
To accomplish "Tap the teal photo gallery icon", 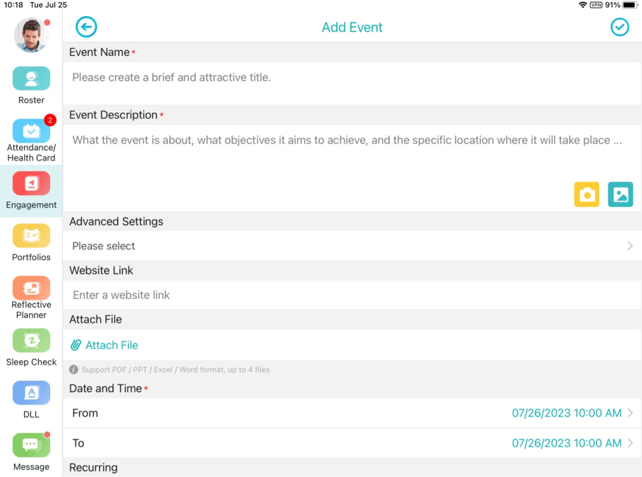I will pyautogui.click(x=620, y=194).
